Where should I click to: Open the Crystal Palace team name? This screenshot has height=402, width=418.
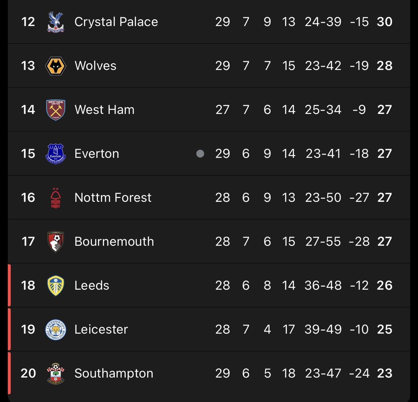pyautogui.click(x=116, y=22)
